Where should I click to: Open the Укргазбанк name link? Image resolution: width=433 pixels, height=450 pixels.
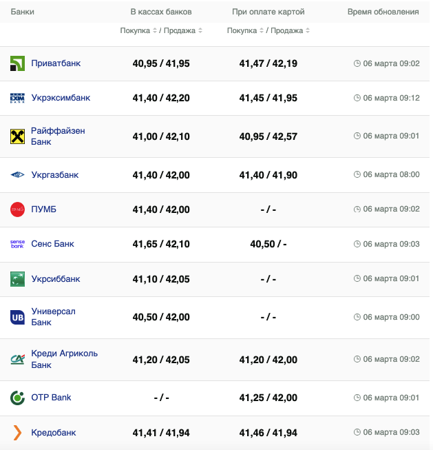click(55, 175)
